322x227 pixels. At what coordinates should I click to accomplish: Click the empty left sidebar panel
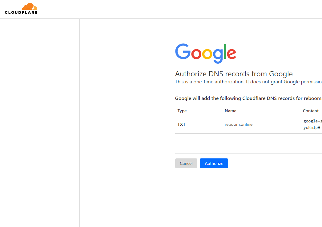tap(40, 123)
